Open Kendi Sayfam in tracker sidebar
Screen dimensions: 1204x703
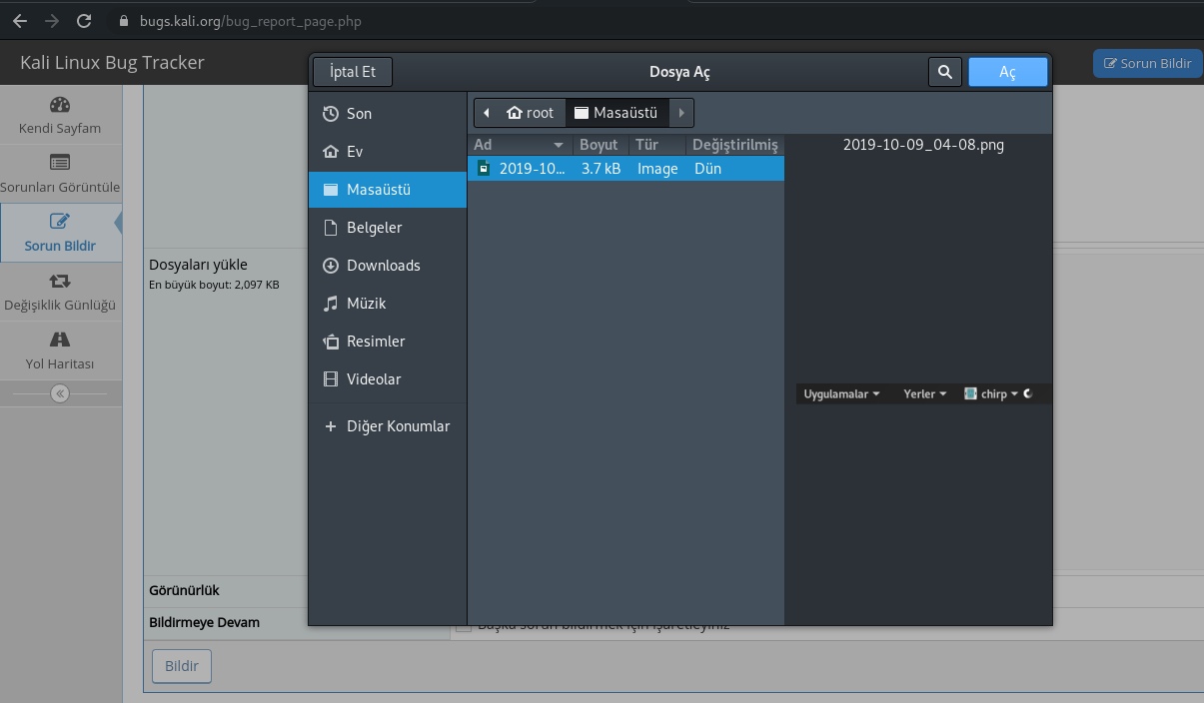(60, 116)
